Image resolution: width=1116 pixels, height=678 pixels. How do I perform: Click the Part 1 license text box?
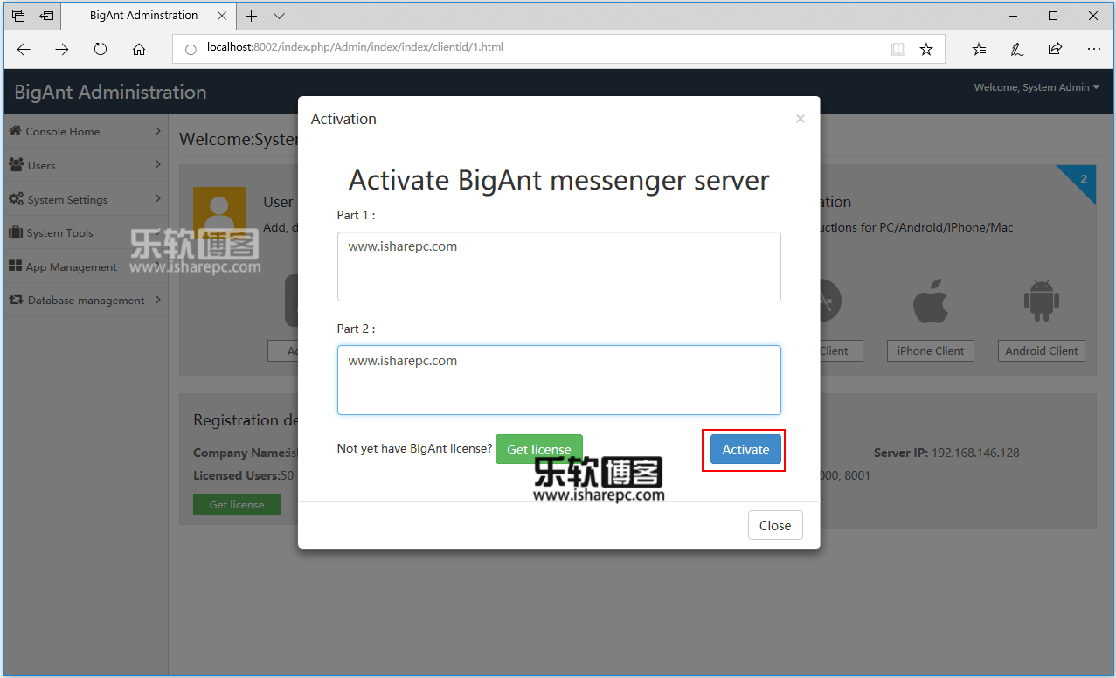coord(559,266)
